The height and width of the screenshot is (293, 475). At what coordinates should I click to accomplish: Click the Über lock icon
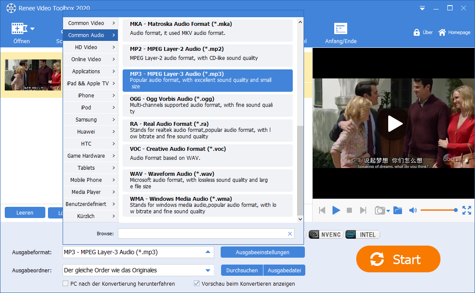(x=417, y=32)
